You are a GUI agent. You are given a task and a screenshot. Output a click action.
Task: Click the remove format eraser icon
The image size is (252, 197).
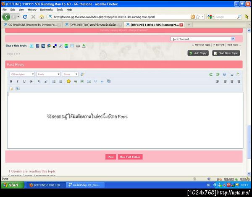click(82, 74)
